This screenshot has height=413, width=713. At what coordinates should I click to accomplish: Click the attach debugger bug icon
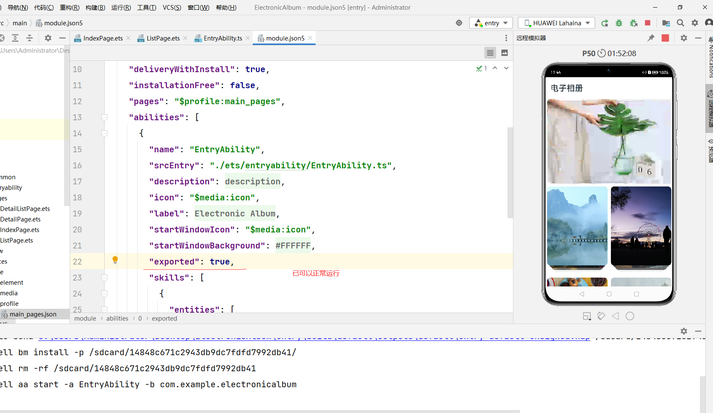click(x=633, y=23)
